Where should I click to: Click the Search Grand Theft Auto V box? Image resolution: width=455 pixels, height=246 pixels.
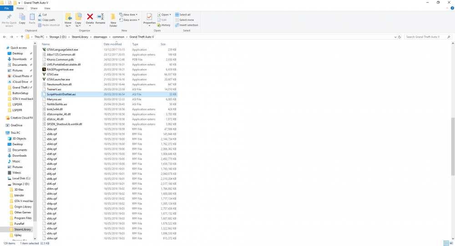click(x=428, y=37)
